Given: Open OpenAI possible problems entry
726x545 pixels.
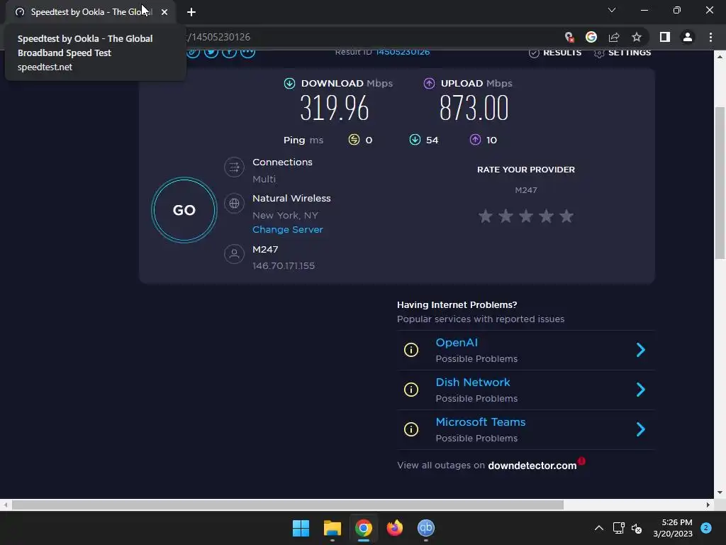Looking at the screenshot, I should pos(525,351).
